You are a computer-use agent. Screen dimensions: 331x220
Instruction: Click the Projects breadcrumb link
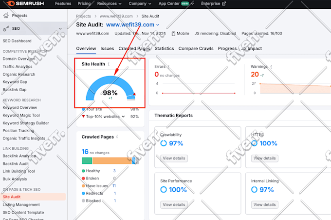[83, 16]
